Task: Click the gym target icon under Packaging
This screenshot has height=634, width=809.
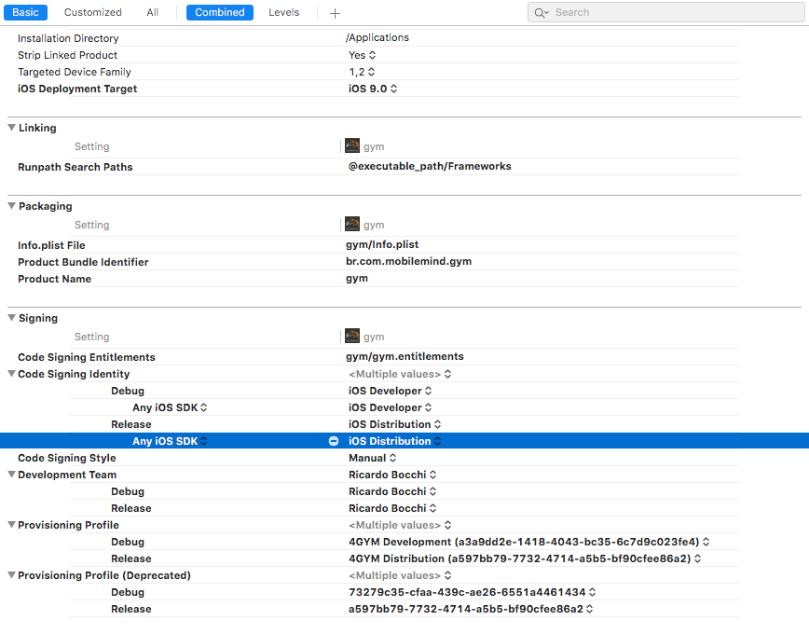Action: tap(352, 225)
